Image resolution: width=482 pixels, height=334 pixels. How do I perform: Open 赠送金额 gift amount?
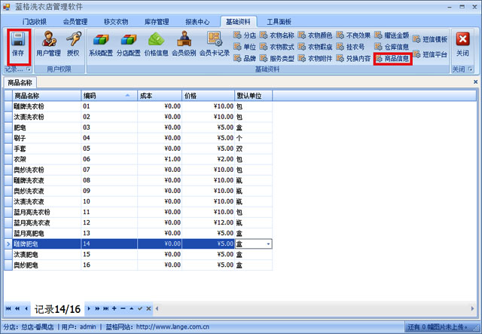[x=392, y=35]
